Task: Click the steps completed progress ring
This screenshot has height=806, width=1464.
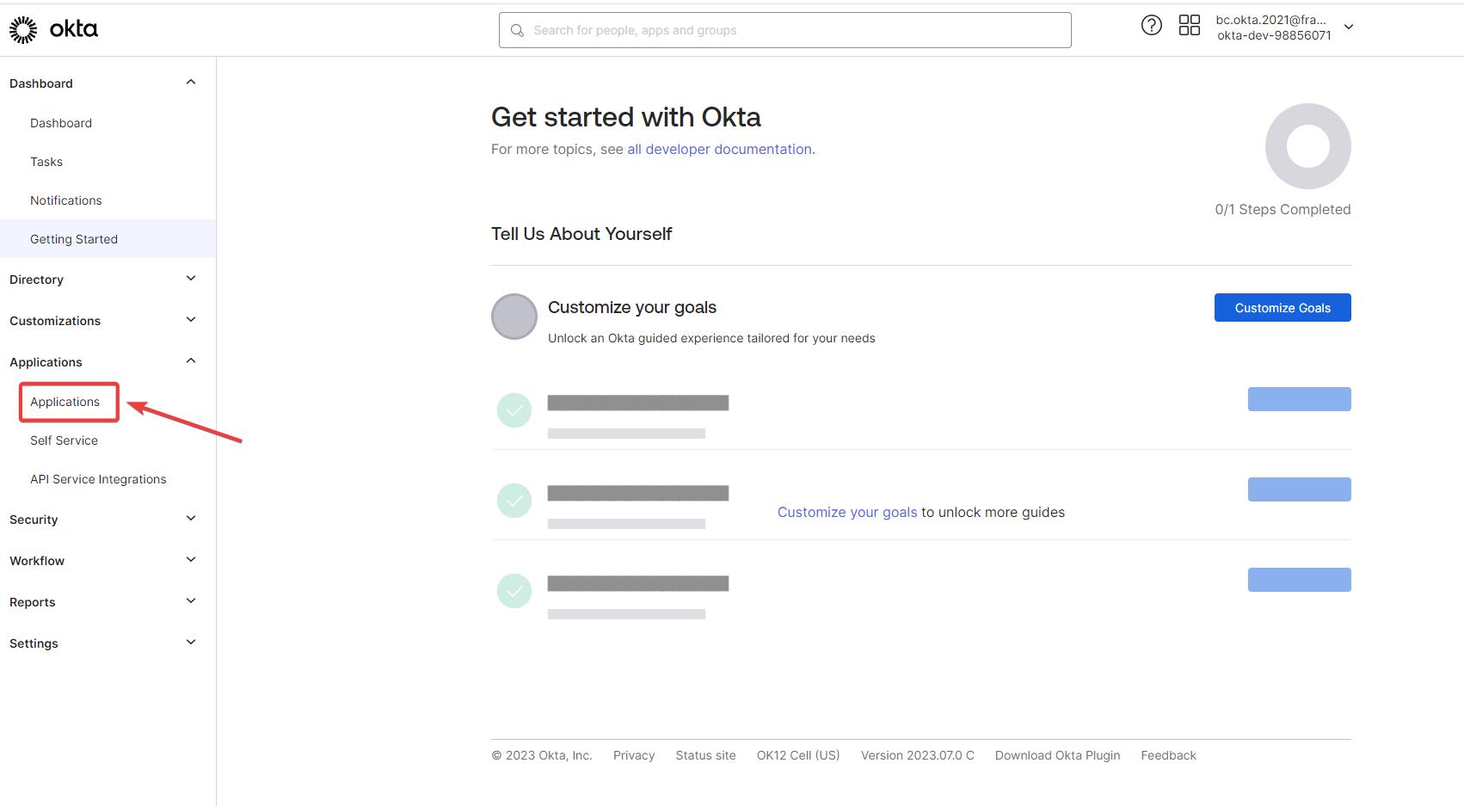Action: [x=1307, y=146]
